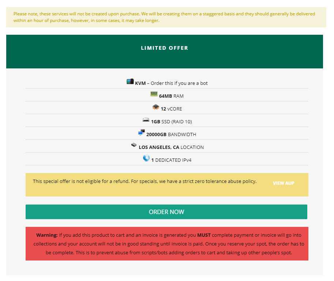Click the SSD drive icon
This screenshot has height=281, width=334.
point(146,120)
